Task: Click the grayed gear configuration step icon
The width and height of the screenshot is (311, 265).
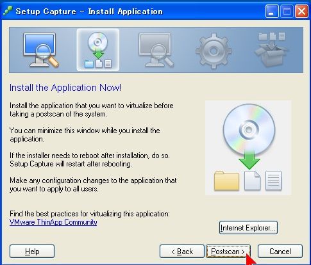Action: (214, 51)
